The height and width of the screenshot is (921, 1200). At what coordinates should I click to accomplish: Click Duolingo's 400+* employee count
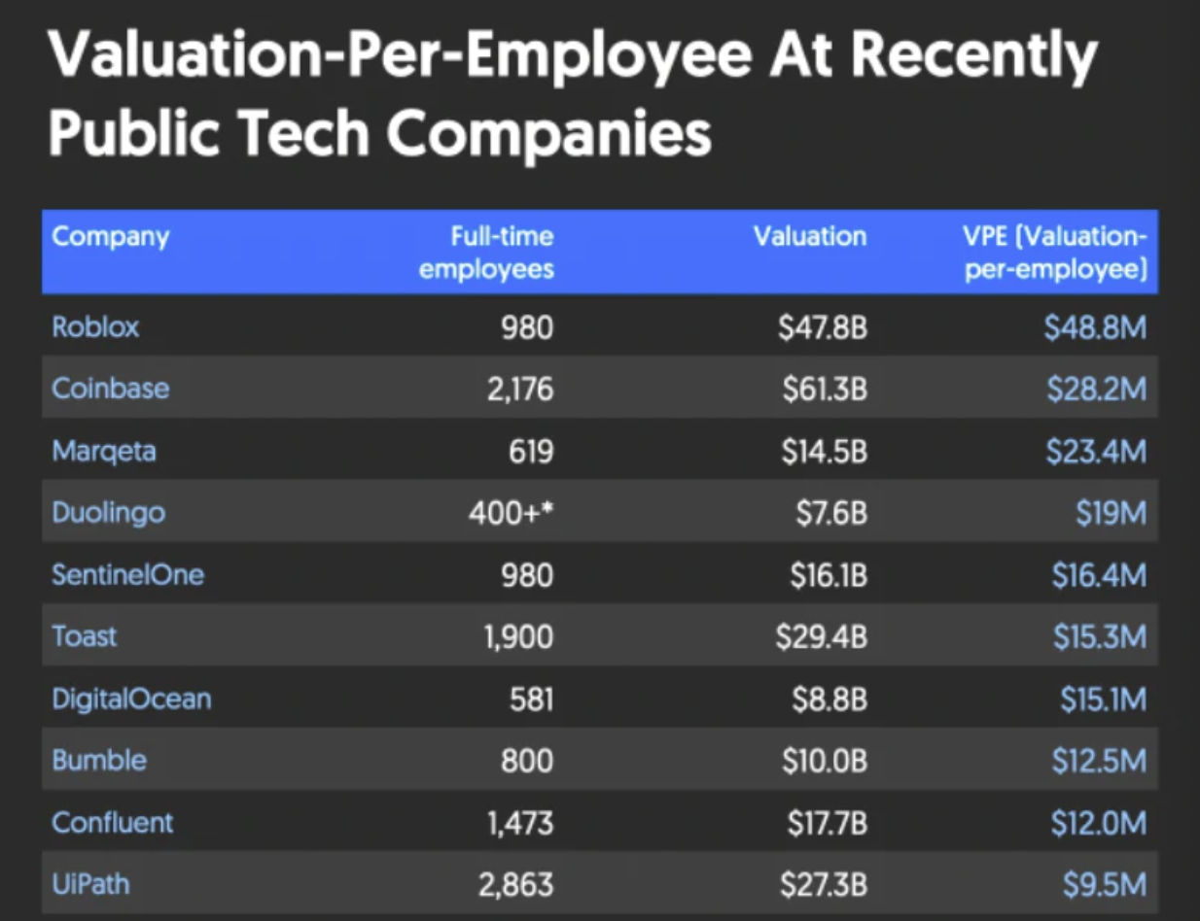pyautogui.click(x=512, y=513)
